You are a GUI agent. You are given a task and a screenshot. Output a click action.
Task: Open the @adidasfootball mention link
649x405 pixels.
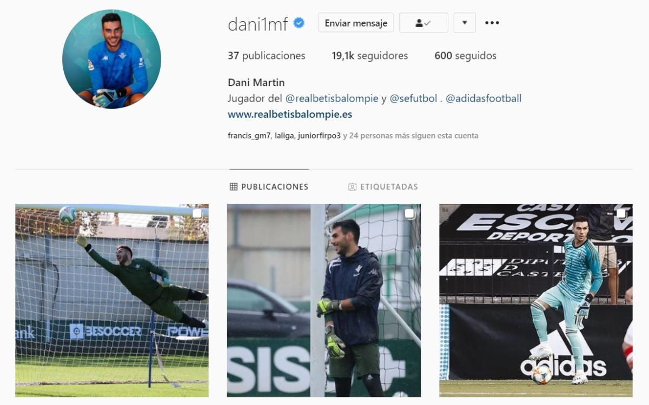click(484, 98)
